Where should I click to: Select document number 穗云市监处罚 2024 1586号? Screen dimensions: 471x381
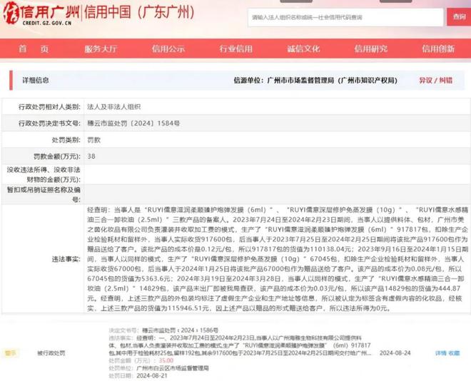click(180, 330)
